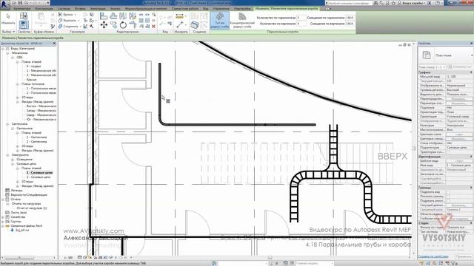This screenshot has width=474, height=266.
Task: Click the Vertical Number input field
Action: coord(301,24)
